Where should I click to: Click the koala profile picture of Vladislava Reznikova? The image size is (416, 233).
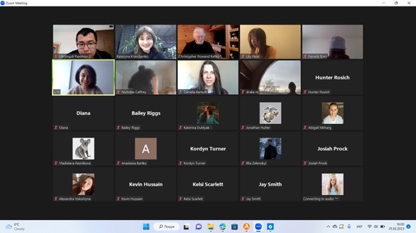tap(83, 148)
